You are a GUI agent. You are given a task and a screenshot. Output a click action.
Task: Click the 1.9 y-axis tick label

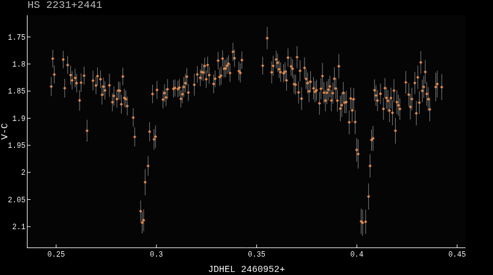(17, 119)
